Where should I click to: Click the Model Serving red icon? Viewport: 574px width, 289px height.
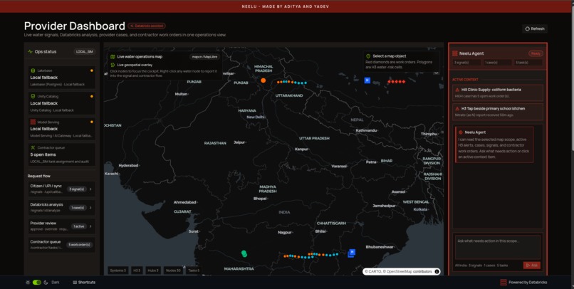(x=33, y=122)
